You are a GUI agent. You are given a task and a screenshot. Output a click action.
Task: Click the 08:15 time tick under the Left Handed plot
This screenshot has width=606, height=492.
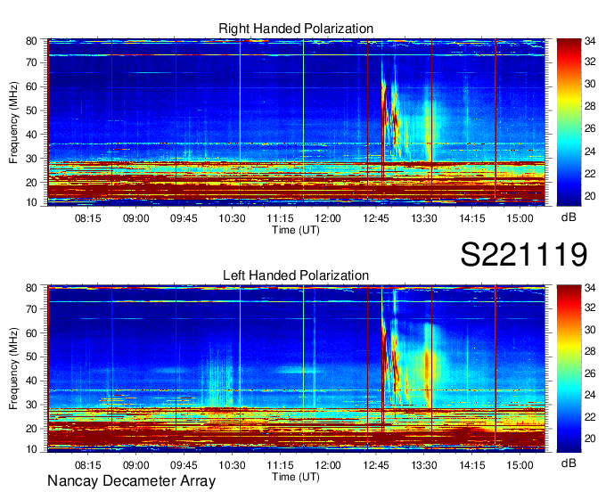[x=87, y=464]
